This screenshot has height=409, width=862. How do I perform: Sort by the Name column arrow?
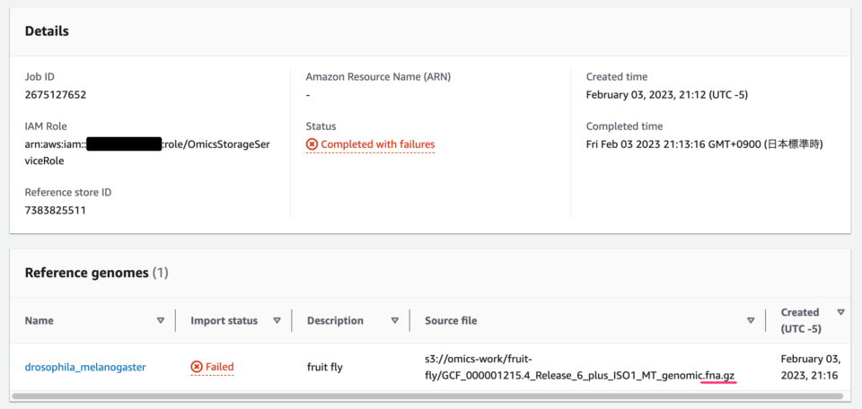161,320
